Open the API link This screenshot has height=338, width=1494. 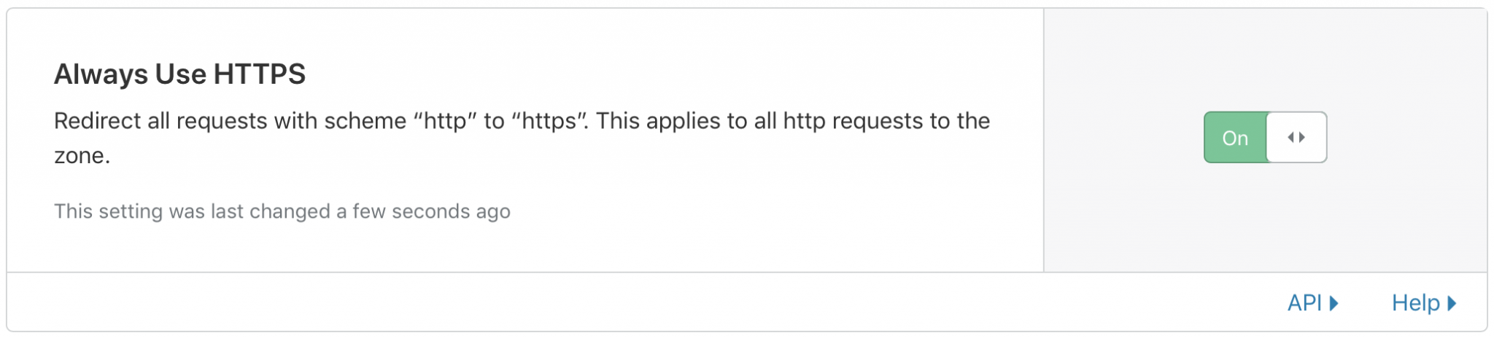point(1312,302)
